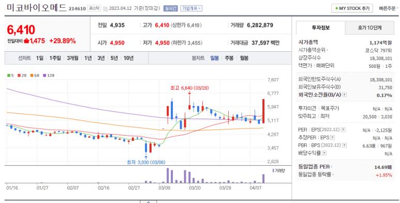400x203 pixels.
Task: Click the change rate +29.89%
Action: coord(63,41)
